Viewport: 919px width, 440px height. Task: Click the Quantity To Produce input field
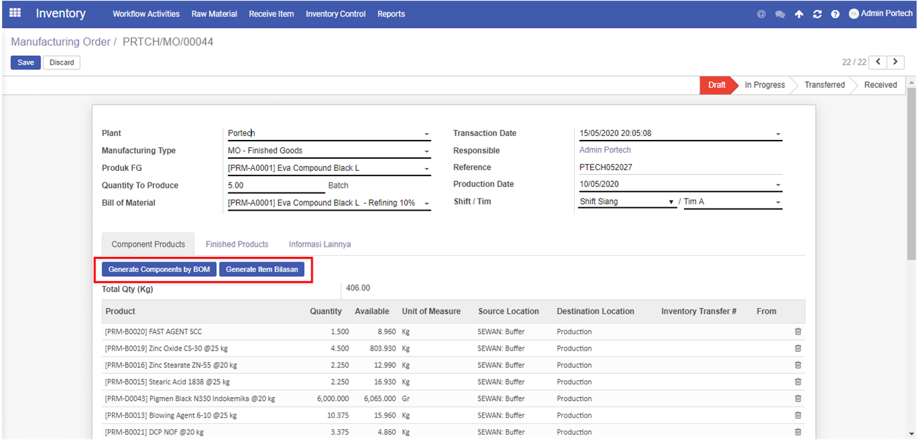276,186
